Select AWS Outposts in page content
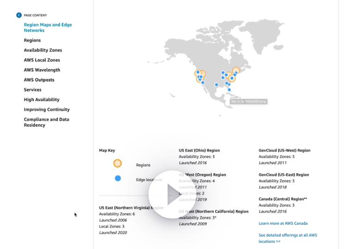The height and width of the screenshot is (249, 350). (x=39, y=80)
